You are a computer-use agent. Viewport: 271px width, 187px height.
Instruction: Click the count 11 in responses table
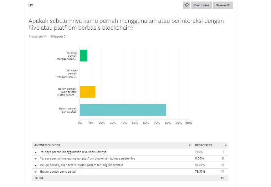[222, 172]
